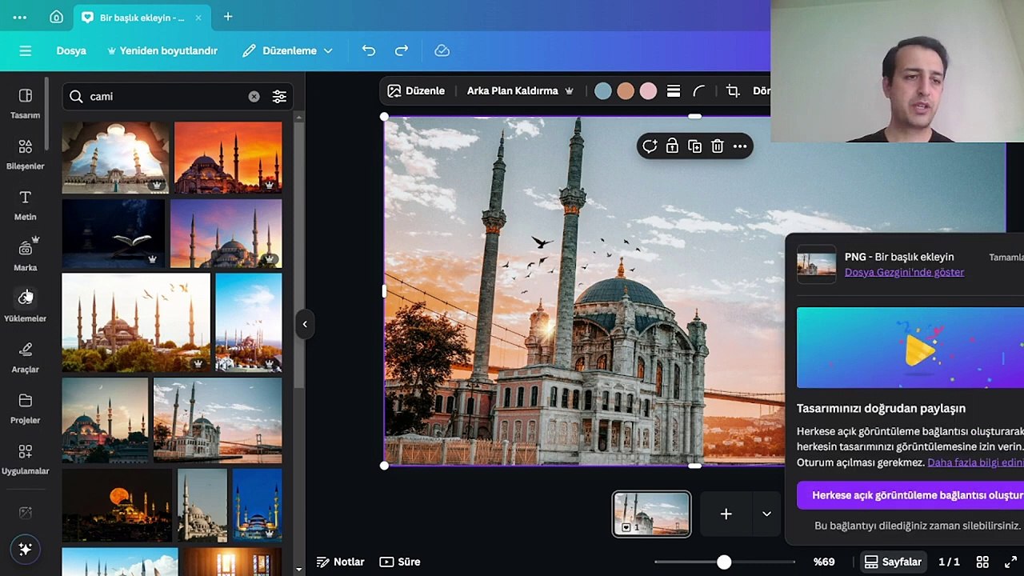Click the %69 zoom percentage
The height and width of the screenshot is (576, 1024).
click(x=824, y=562)
